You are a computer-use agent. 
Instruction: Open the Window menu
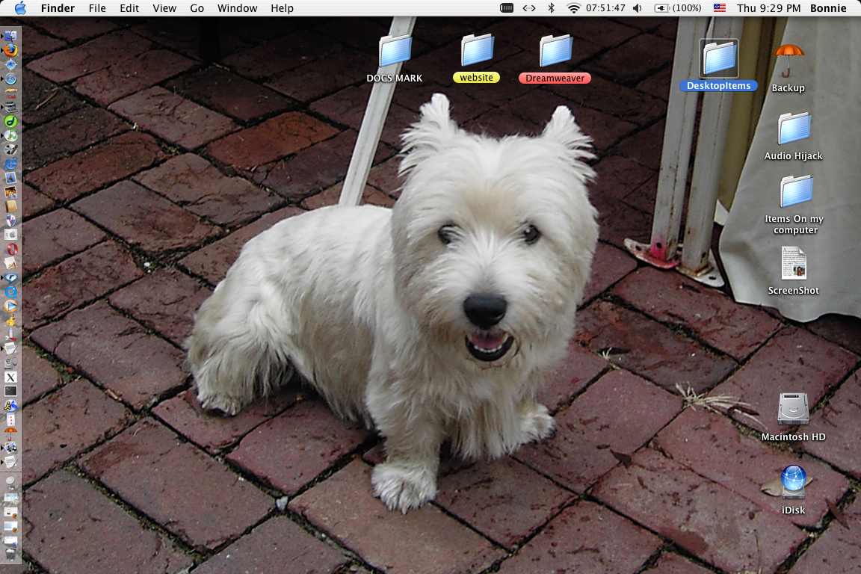[x=237, y=8]
